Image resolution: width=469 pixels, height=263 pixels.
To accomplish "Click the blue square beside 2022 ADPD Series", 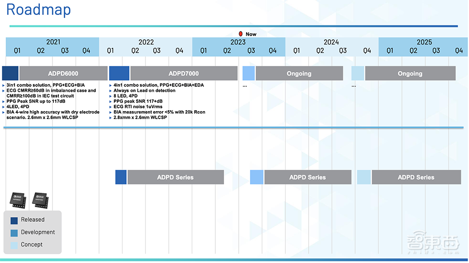I will pos(121,177).
